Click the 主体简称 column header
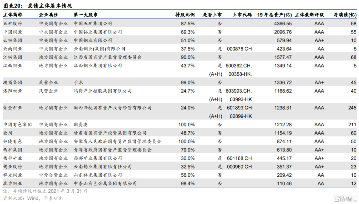Screen dimensions: 359x204 pyautogui.click(x=13, y=15)
